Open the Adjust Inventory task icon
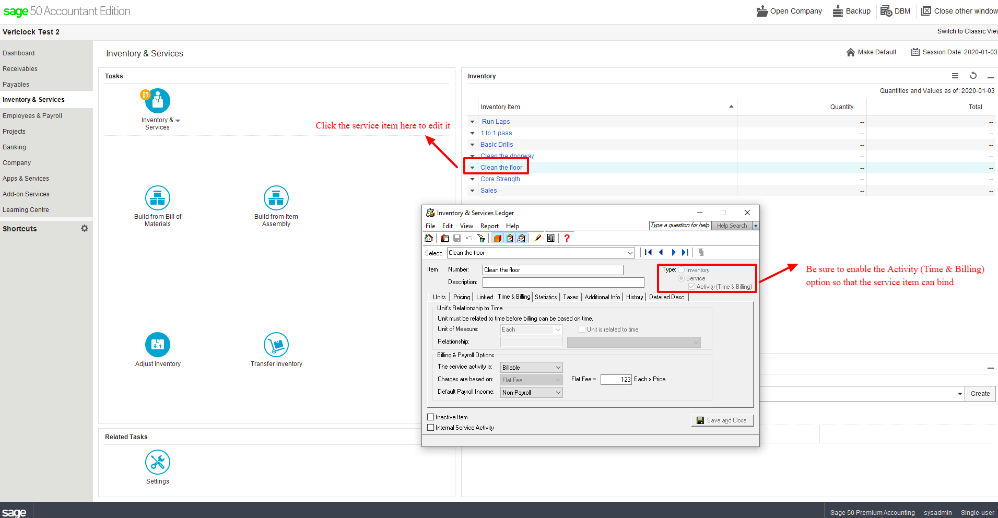998x518 pixels. (x=158, y=345)
